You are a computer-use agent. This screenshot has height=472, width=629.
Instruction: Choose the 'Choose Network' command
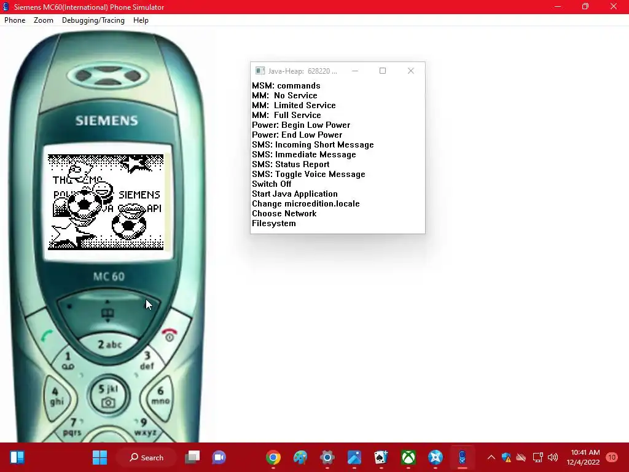coord(284,213)
